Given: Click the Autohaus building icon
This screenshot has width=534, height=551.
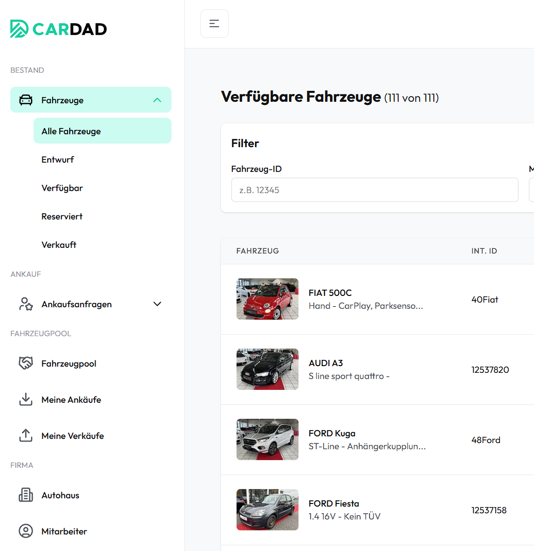Looking at the screenshot, I should click(26, 495).
